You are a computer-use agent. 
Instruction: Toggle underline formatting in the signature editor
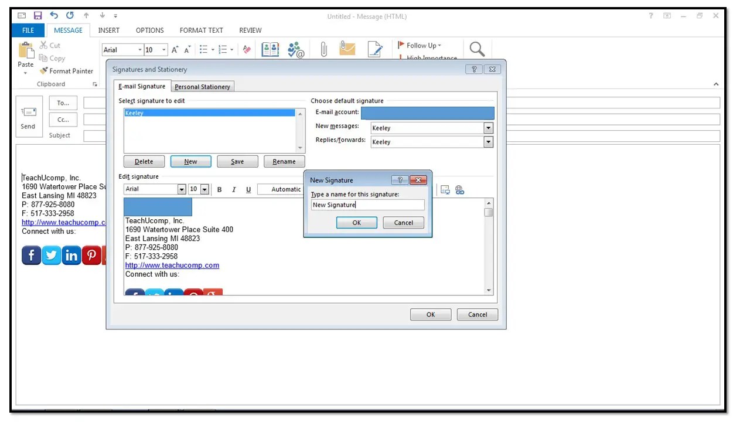(248, 189)
